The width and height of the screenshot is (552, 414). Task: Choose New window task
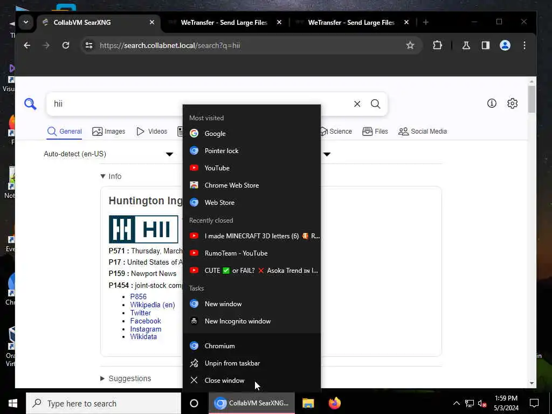coord(252,304)
